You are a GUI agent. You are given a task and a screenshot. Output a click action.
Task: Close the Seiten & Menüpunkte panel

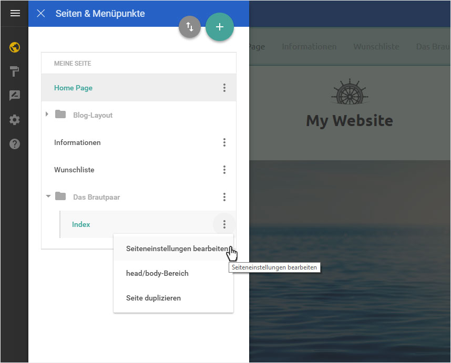[x=41, y=13]
